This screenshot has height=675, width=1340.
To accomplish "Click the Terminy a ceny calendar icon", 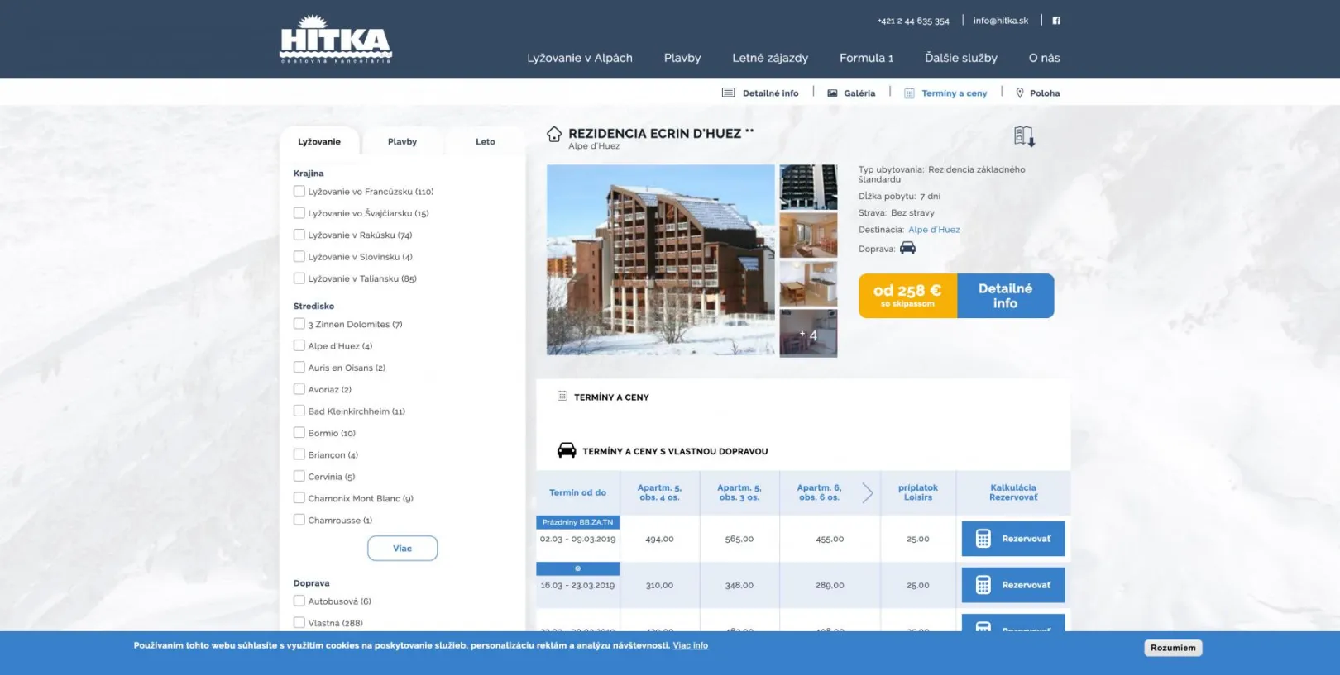I will tap(909, 93).
